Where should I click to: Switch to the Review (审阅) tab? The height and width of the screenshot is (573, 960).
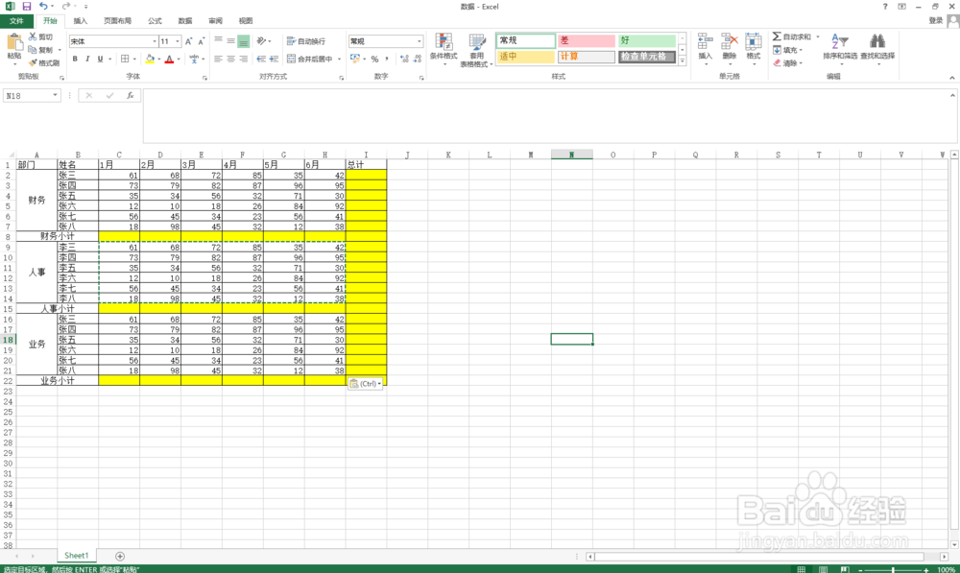coord(215,21)
